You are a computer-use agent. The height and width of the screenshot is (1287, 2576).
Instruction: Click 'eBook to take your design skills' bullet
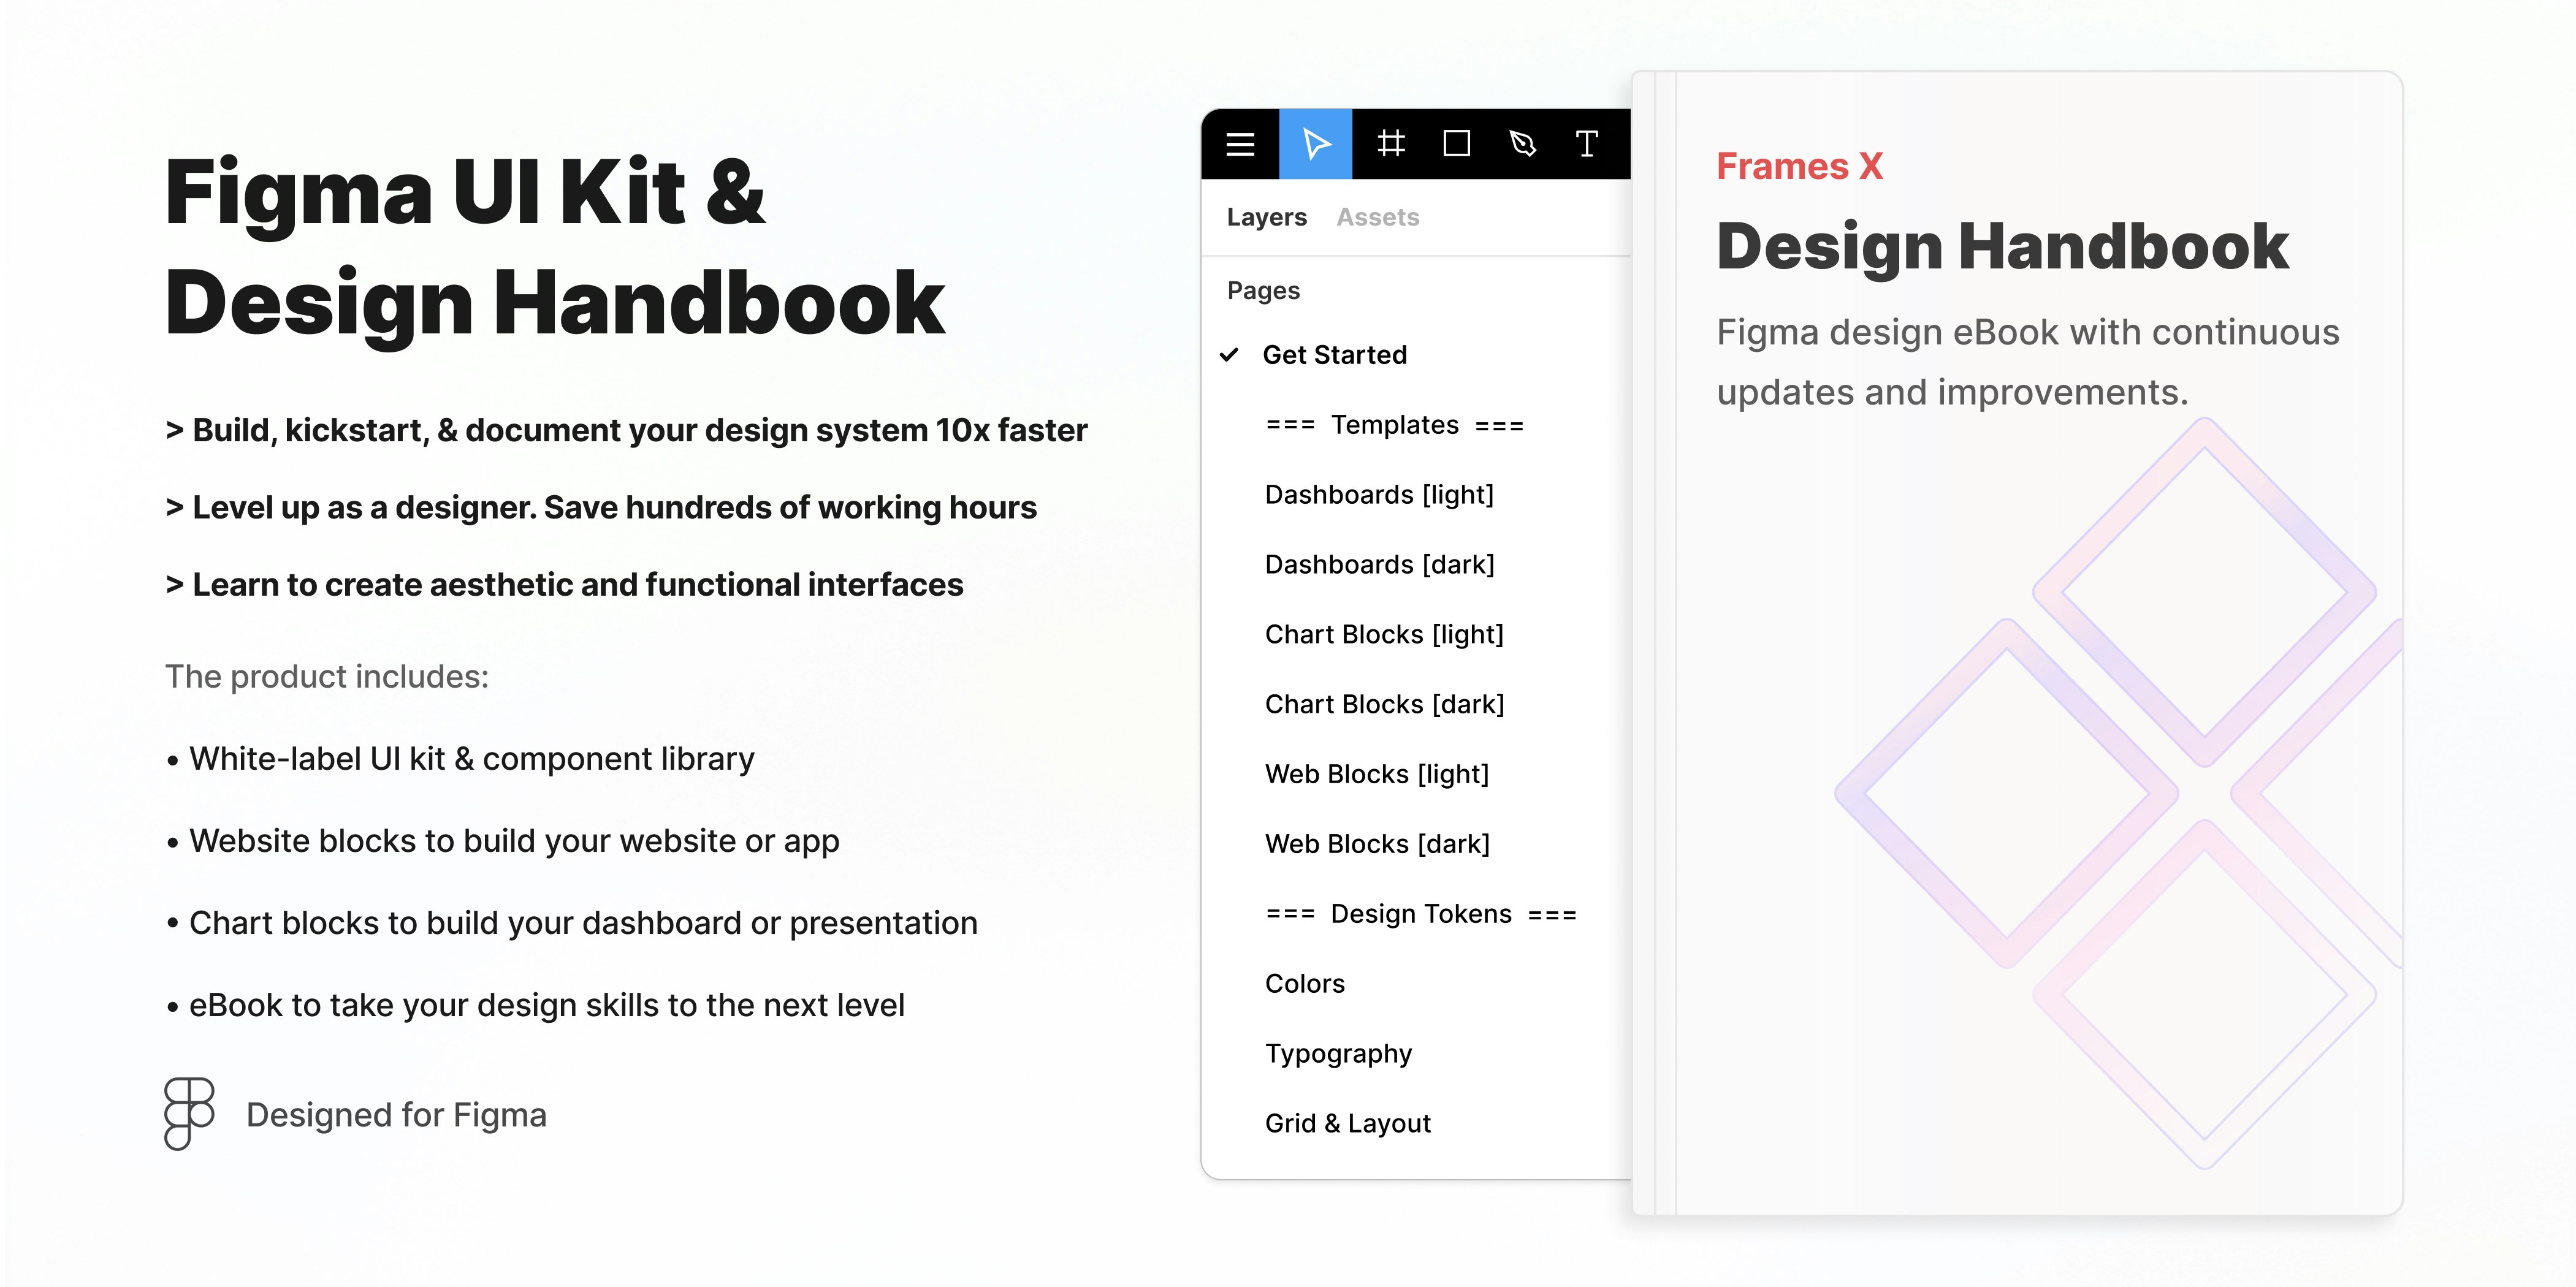[535, 1005]
